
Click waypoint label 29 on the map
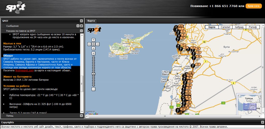(x=188, y=88)
